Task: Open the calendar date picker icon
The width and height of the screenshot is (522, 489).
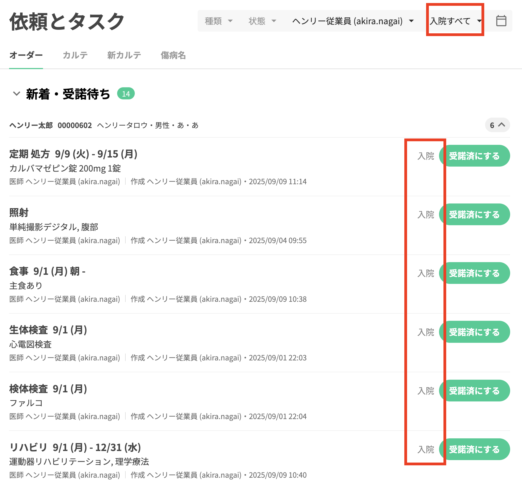Action: [x=501, y=21]
